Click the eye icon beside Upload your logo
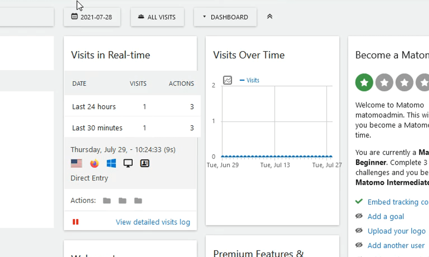The image size is (429, 257). click(359, 231)
